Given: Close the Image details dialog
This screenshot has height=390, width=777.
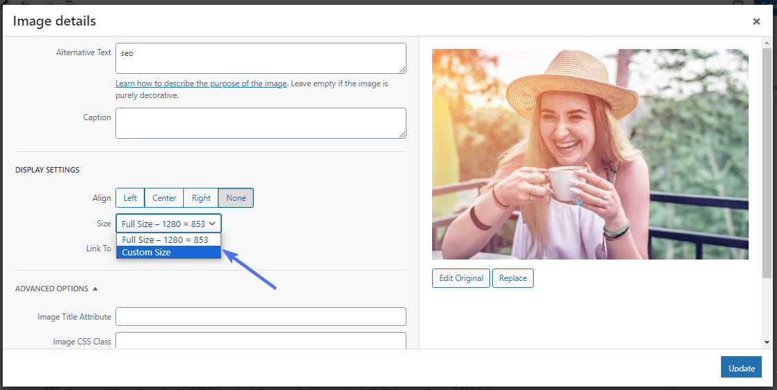Looking at the screenshot, I should coord(756,21).
